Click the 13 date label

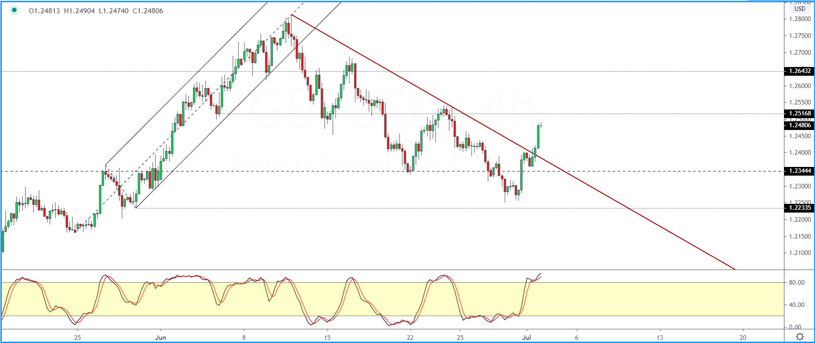coord(660,338)
